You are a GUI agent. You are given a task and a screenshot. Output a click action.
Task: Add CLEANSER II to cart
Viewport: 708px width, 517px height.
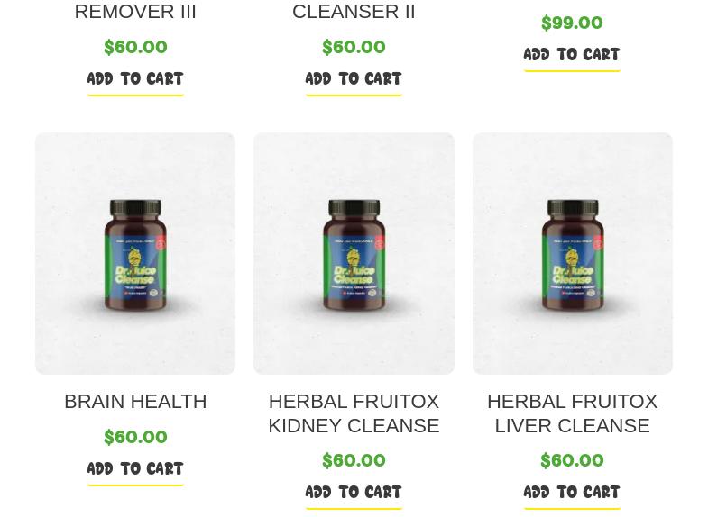tap(354, 79)
